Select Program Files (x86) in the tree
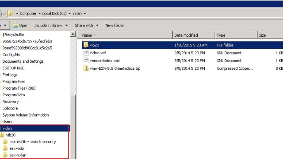The width and height of the screenshot is (283, 159). coord(19,88)
